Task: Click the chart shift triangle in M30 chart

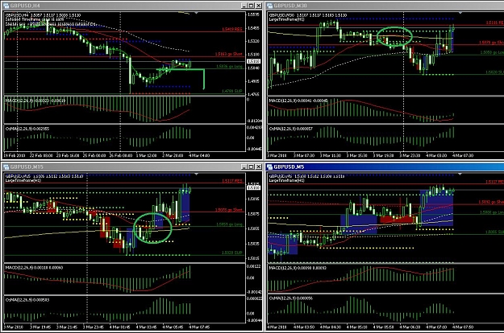Action: click(460, 13)
